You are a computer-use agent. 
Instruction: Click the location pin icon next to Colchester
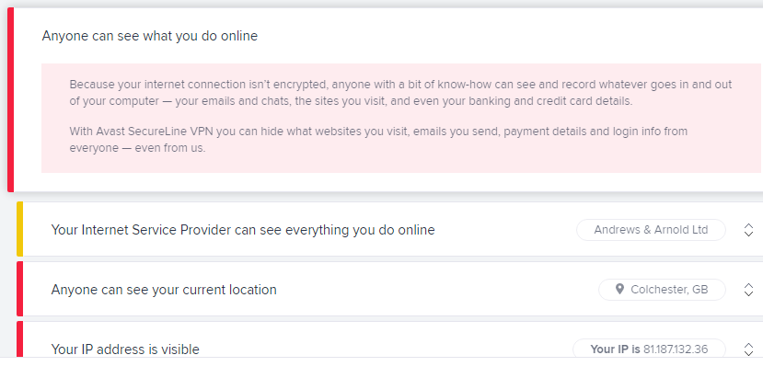point(619,290)
